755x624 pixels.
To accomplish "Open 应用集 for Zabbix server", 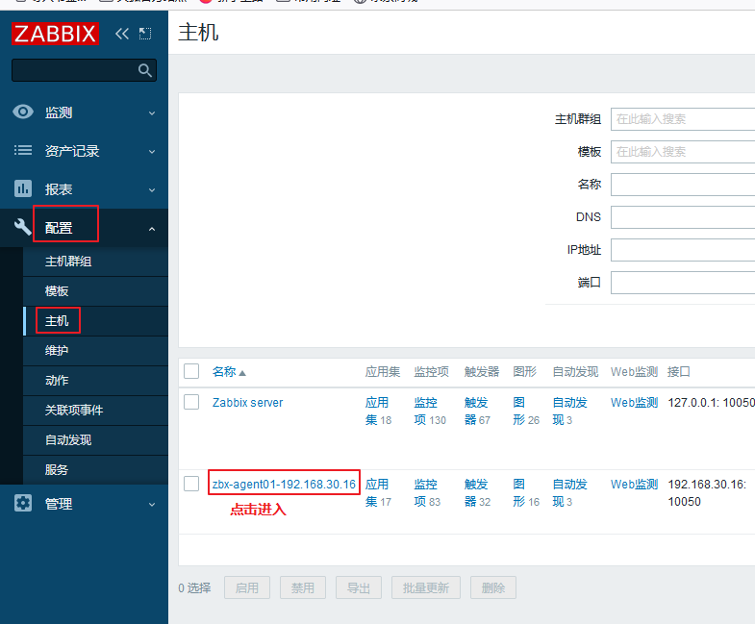I will (376, 412).
